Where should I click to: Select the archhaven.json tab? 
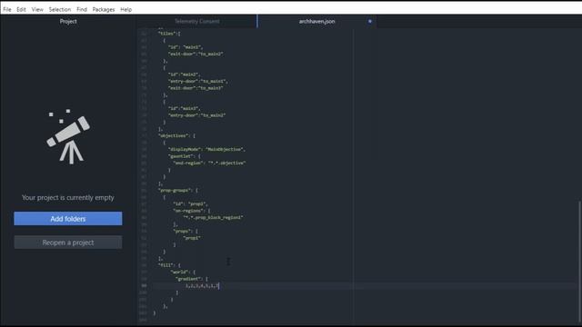(x=316, y=21)
